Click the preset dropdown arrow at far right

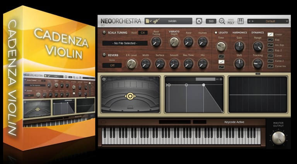coord(287,21)
